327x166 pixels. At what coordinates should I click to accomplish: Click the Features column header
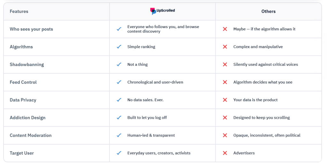tap(19, 11)
